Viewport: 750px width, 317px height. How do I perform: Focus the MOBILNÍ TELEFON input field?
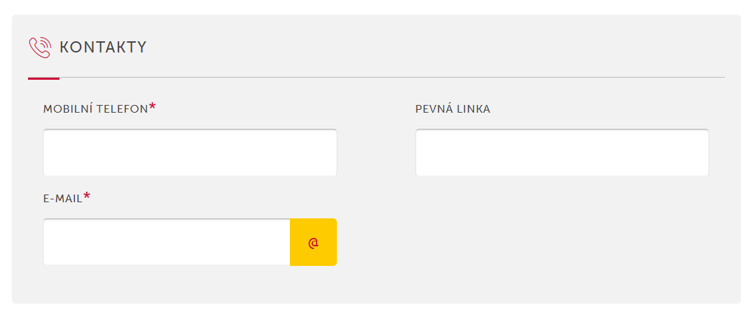(190, 152)
